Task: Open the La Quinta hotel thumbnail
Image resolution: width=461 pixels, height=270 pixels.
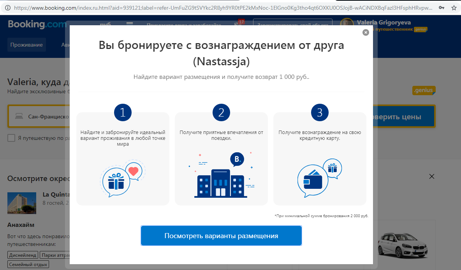Action: point(22,203)
